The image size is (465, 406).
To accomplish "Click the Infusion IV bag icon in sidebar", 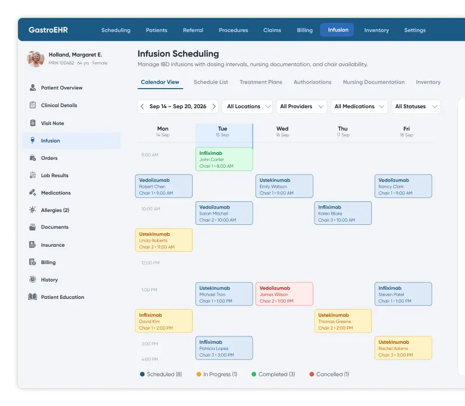I will [x=33, y=140].
